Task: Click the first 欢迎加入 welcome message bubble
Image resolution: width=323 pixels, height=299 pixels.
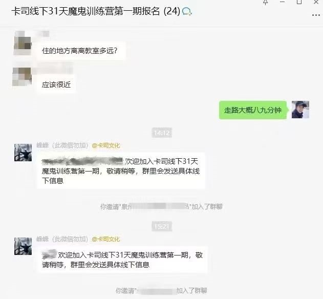Action: click(x=121, y=171)
